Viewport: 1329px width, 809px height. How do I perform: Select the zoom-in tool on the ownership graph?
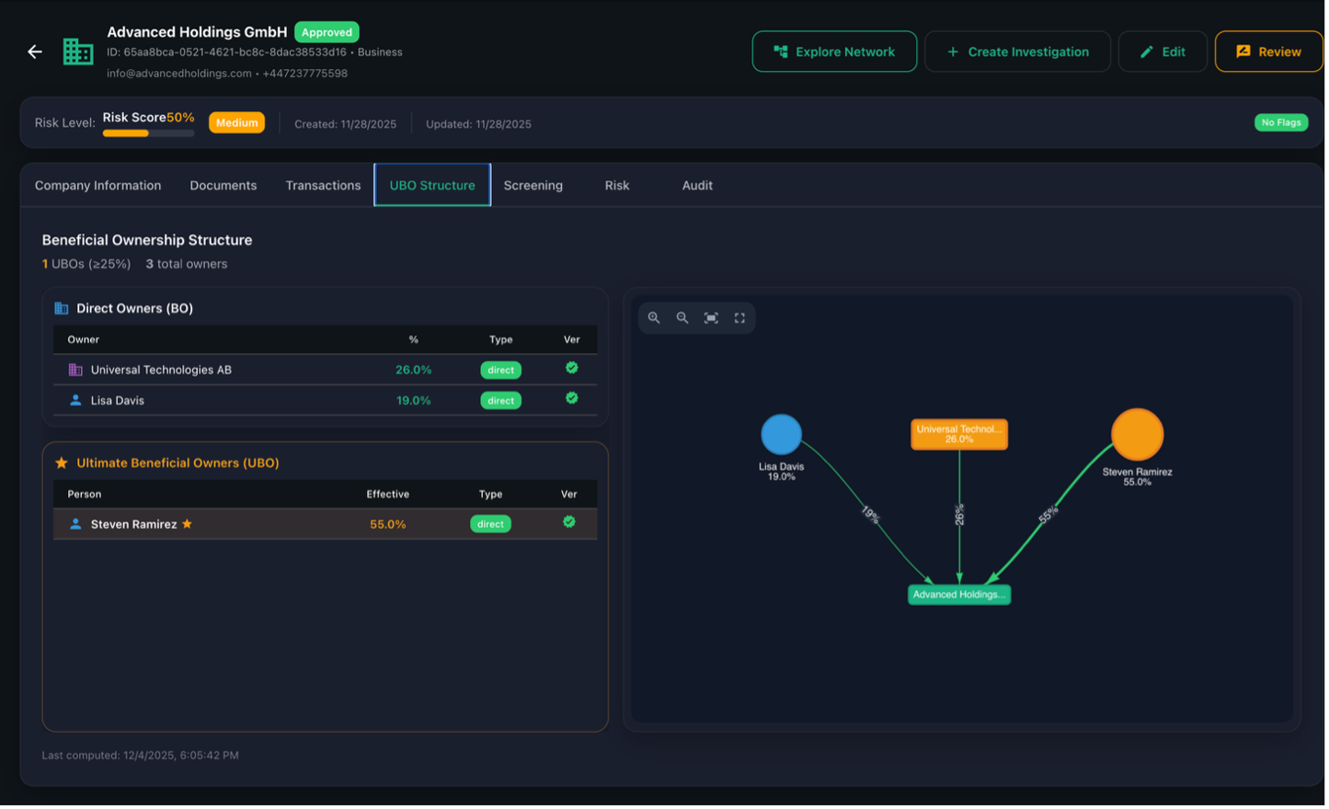point(654,317)
